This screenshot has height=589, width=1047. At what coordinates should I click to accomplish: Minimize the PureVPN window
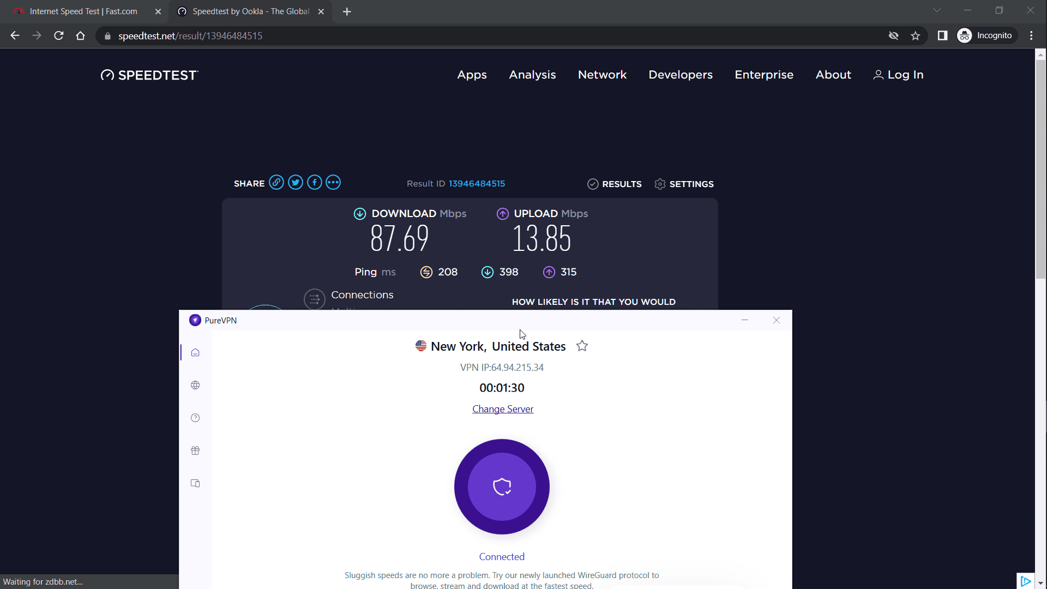pos(745,320)
